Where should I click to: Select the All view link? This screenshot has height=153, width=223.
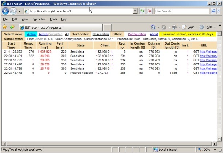click(x=67, y=34)
